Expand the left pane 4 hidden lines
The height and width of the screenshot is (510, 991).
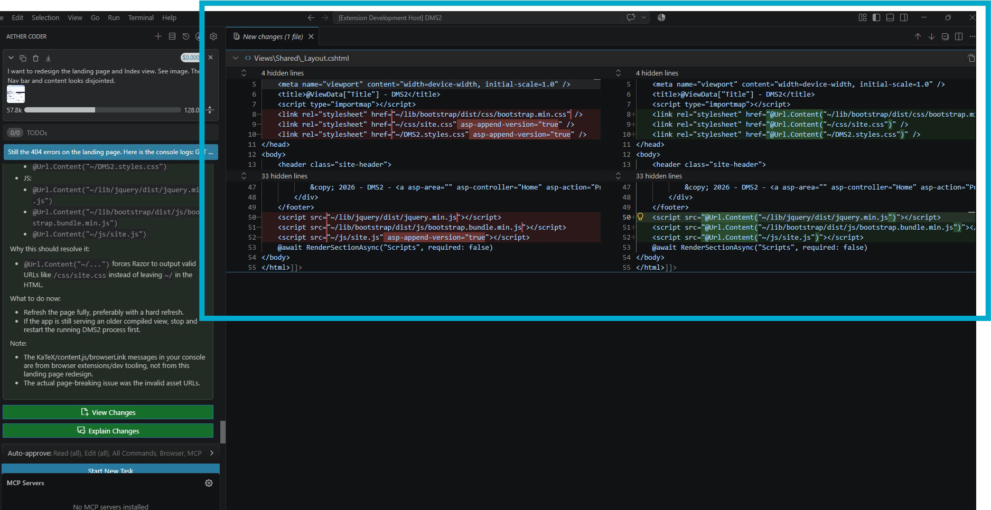tap(244, 73)
